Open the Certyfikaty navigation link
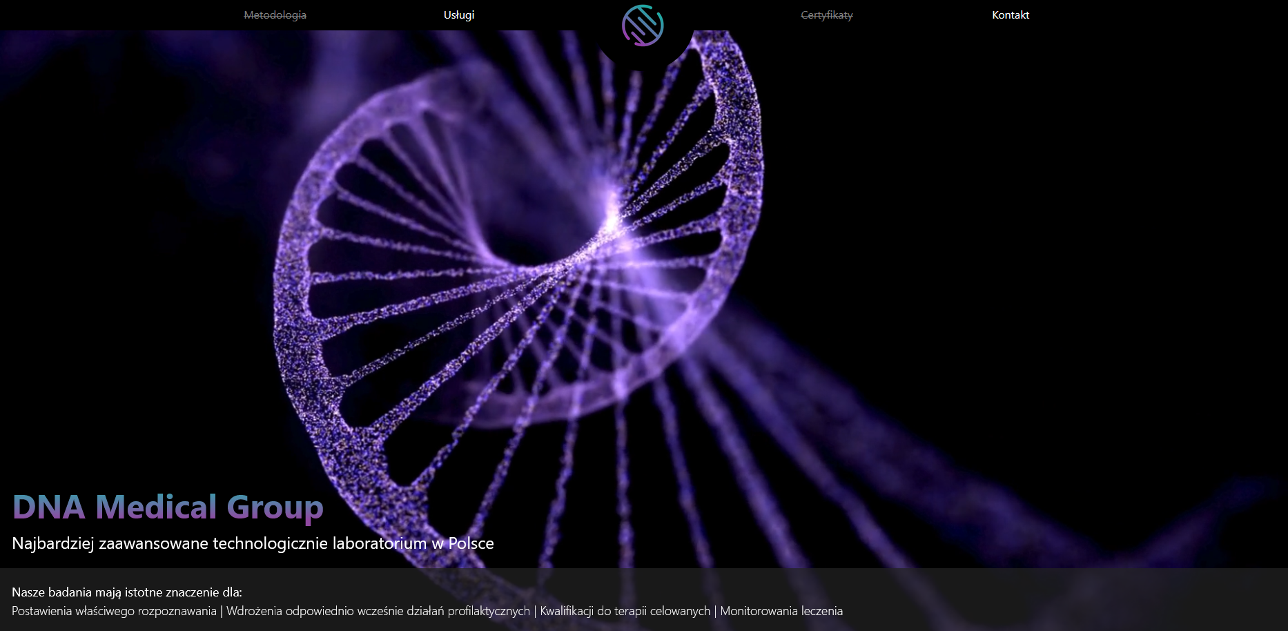This screenshot has width=1288, height=631. [x=827, y=15]
